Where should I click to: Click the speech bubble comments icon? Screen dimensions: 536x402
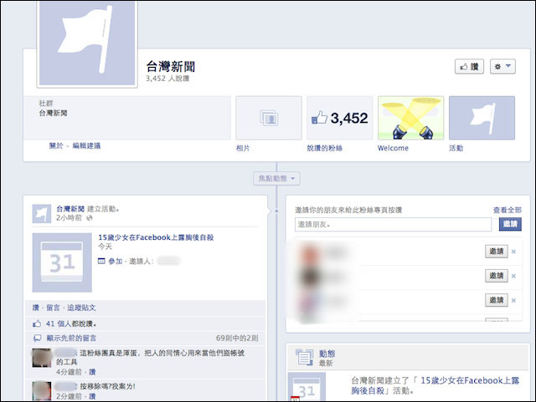tap(37, 338)
